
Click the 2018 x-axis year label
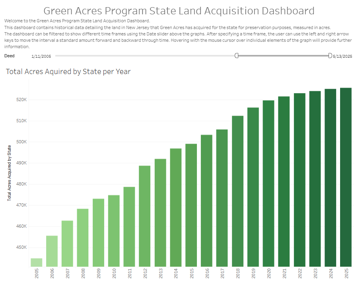[238, 273]
